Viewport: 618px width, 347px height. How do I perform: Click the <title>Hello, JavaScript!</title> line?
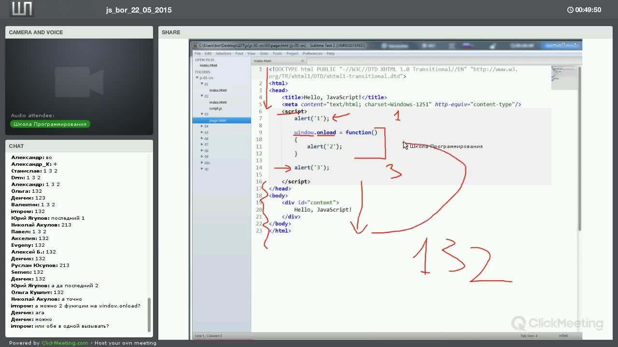pyautogui.click(x=334, y=97)
